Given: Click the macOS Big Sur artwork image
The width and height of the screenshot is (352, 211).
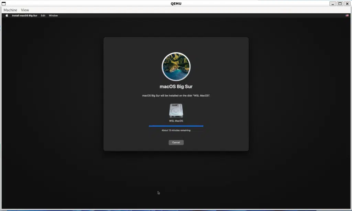Looking at the screenshot, I should point(176,67).
